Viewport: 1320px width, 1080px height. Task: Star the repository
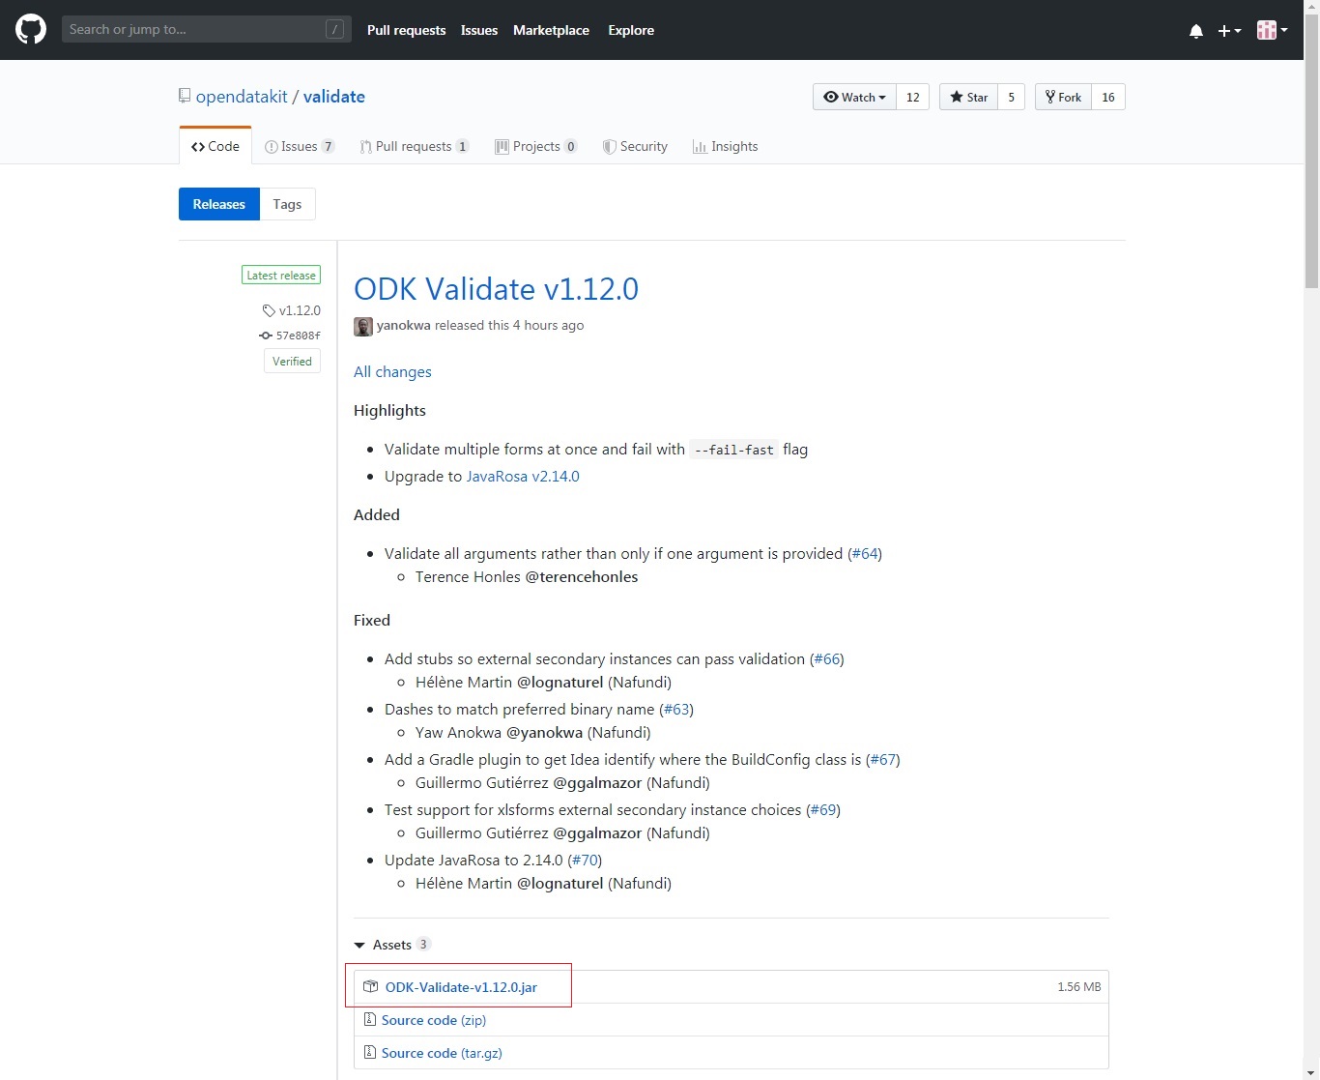click(968, 97)
